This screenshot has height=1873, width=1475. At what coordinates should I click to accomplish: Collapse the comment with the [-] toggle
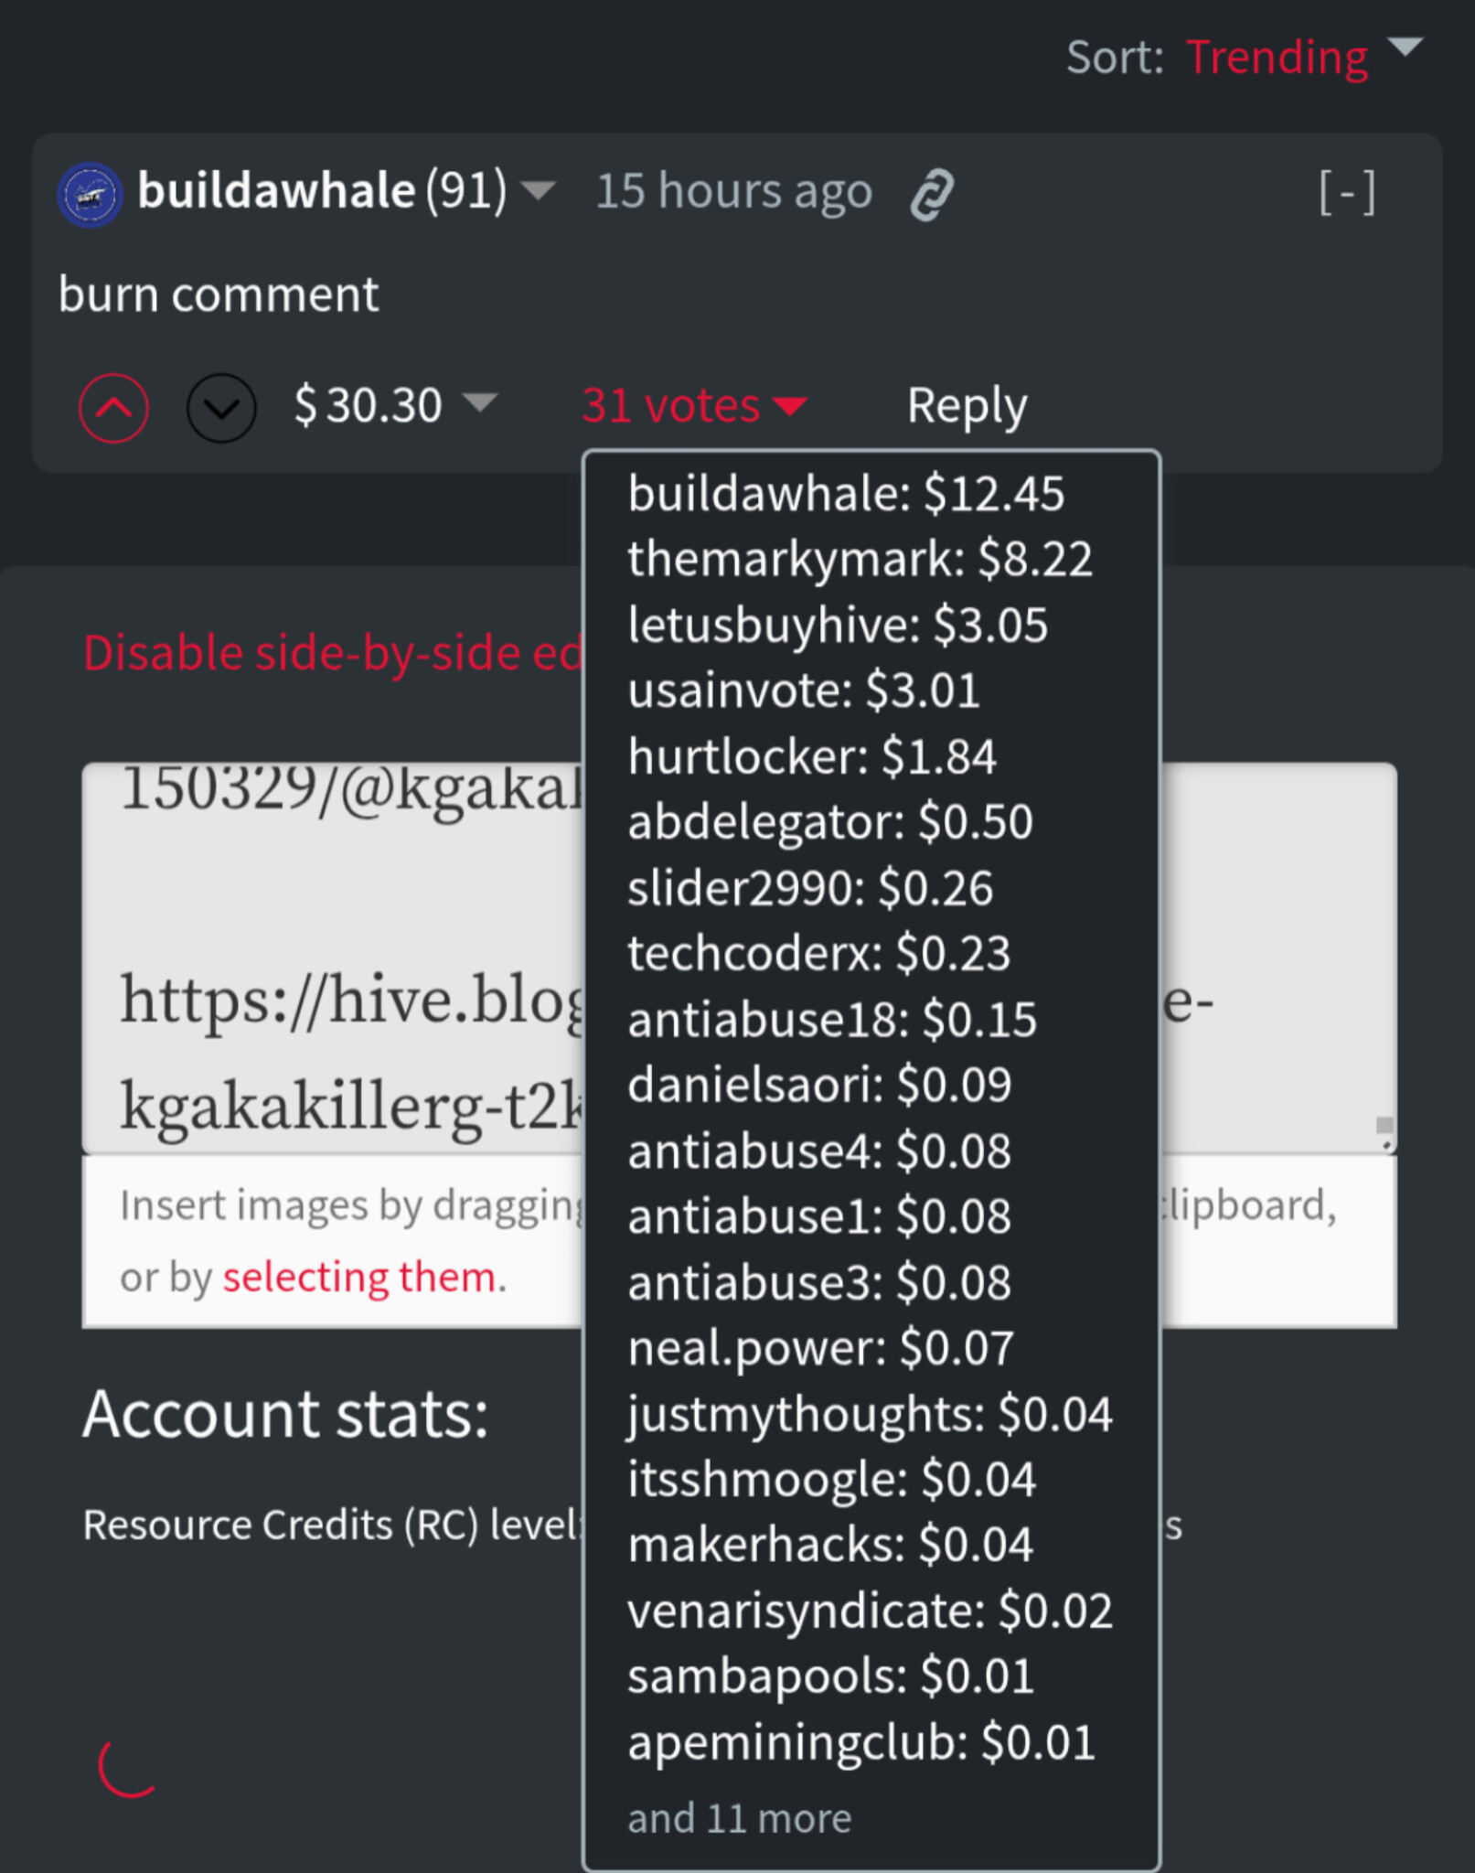[x=1347, y=193]
